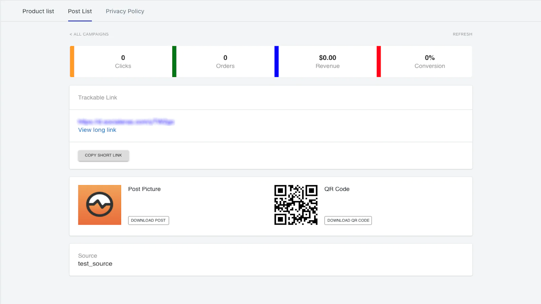Click the orange post picture thumbnail
Image resolution: width=541 pixels, height=304 pixels.
click(99, 205)
